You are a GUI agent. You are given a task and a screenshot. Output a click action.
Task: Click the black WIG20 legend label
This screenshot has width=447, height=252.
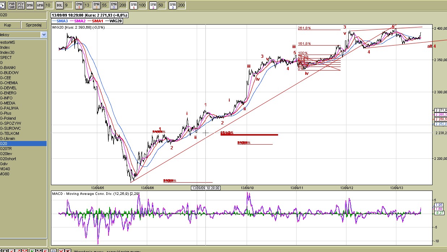click(x=116, y=21)
